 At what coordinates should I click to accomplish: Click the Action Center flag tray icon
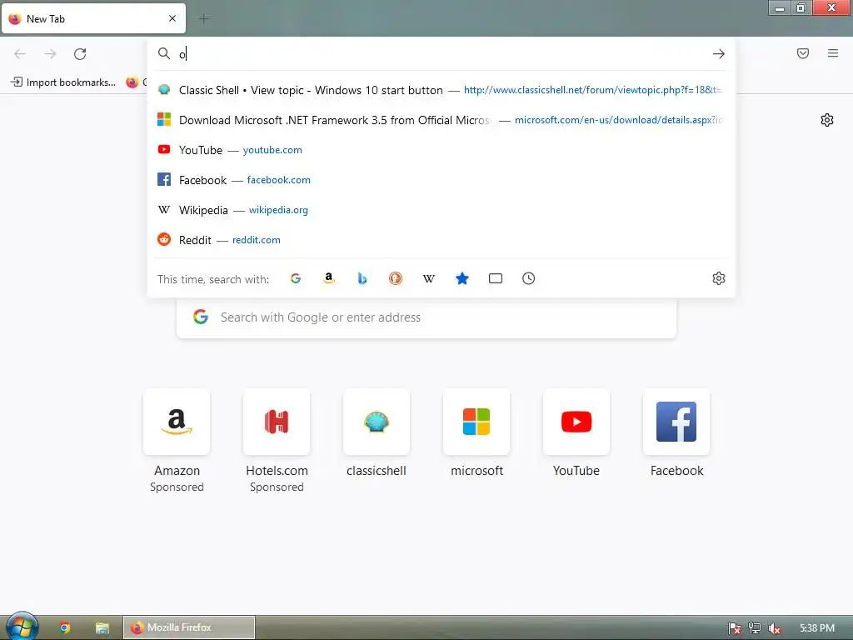[x=735, y=628]
